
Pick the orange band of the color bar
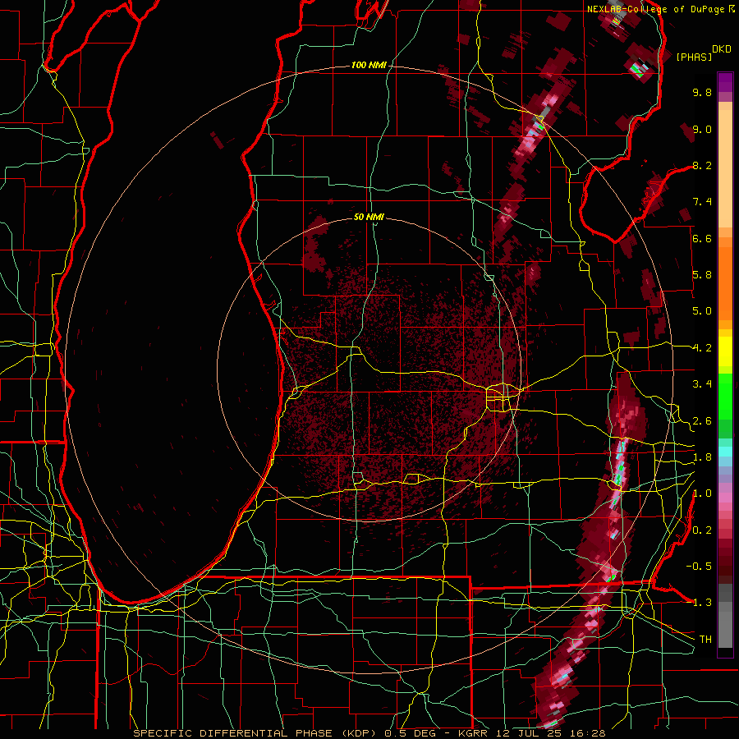click(725, 278)
